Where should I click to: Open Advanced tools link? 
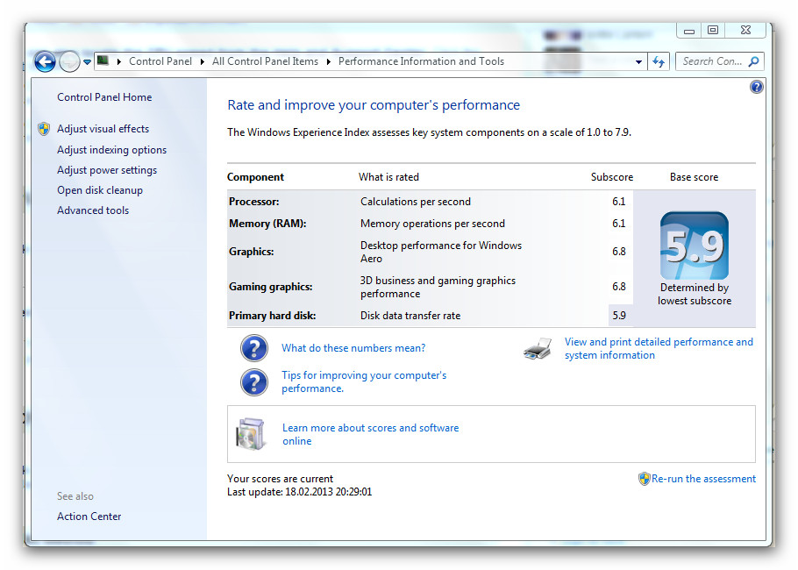(93, 210)
